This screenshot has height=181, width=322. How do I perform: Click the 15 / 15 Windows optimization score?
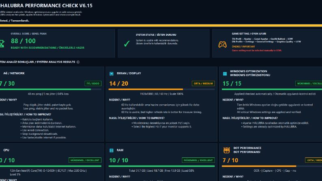pyautogui.click(x=232, y=84)
